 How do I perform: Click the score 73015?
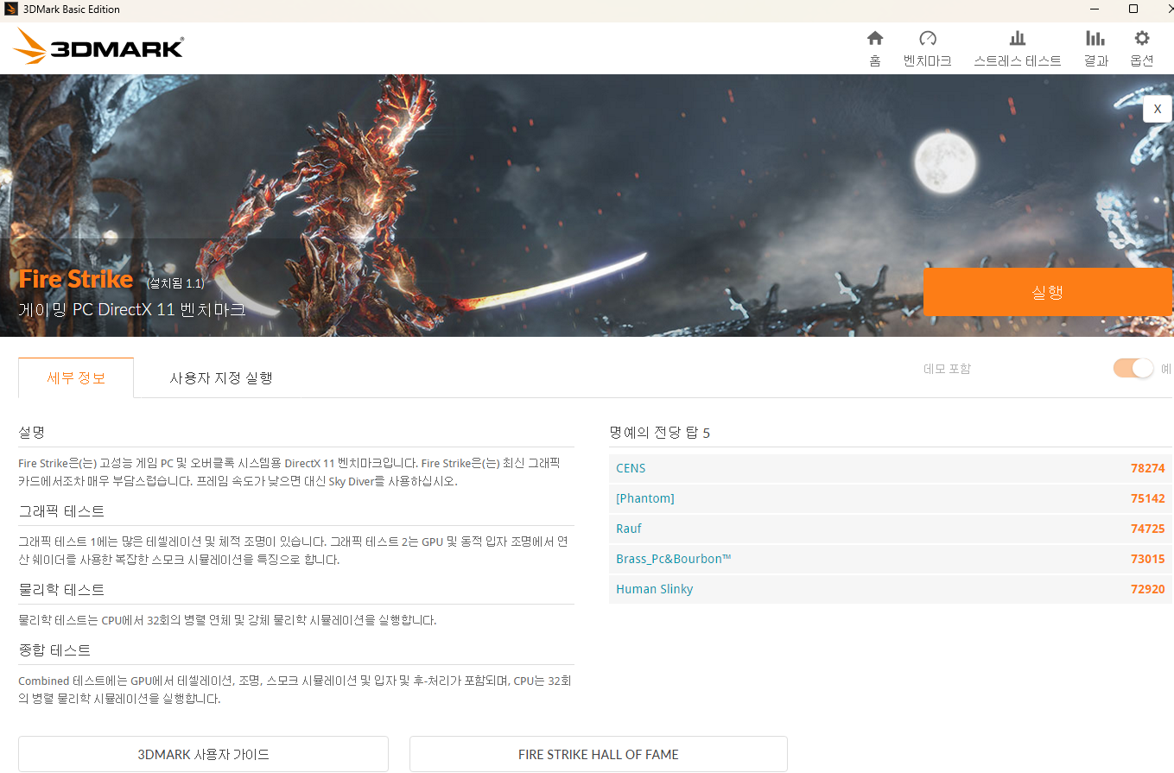tap(1147, 559)
